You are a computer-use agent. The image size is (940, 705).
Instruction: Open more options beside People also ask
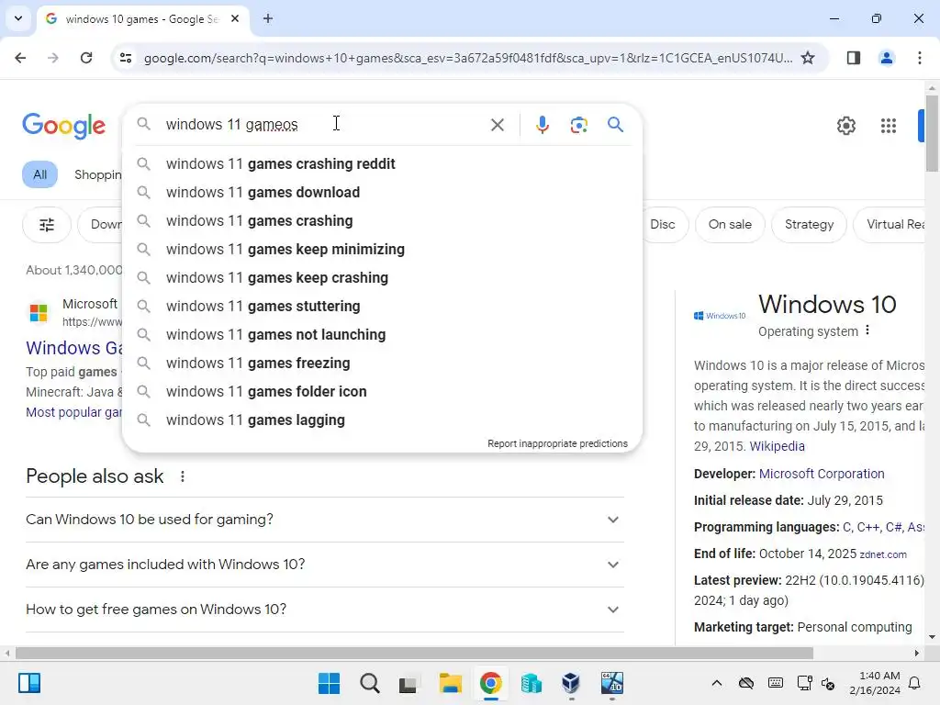(x=183, y=476)
